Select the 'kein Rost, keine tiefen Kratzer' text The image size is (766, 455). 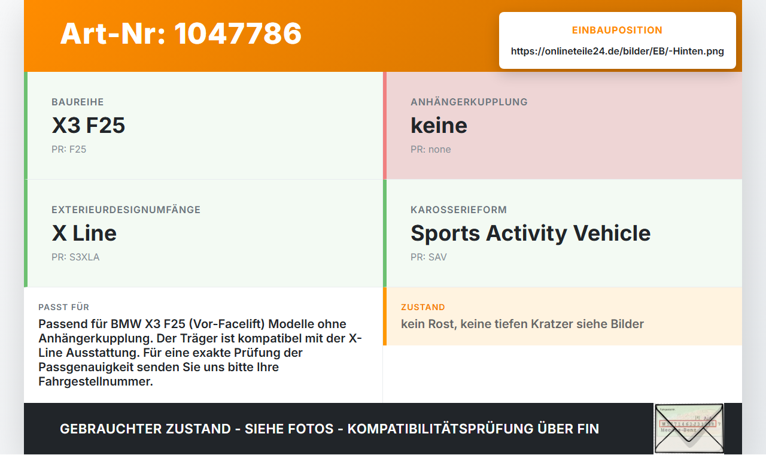tap(522, 324)
